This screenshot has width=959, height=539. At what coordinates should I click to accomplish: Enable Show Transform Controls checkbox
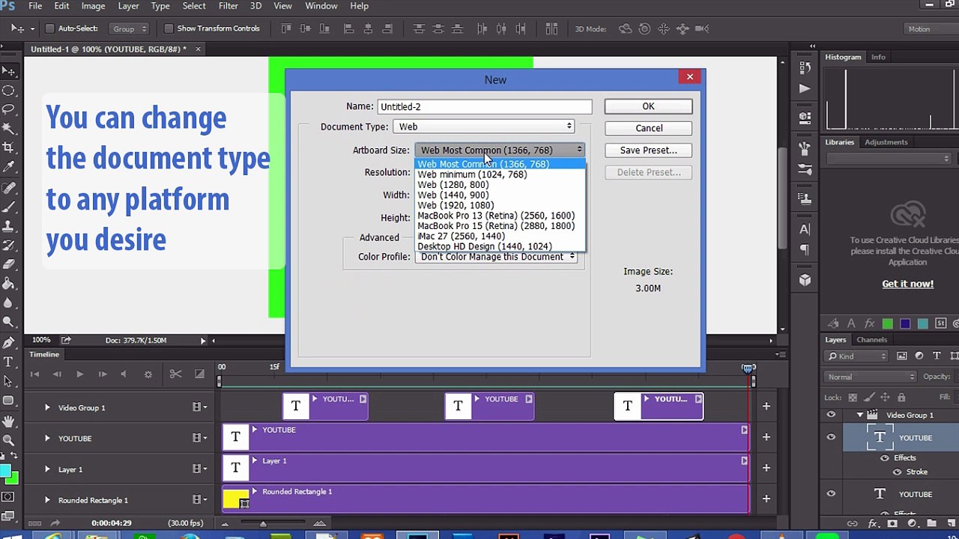click(169, 28)
